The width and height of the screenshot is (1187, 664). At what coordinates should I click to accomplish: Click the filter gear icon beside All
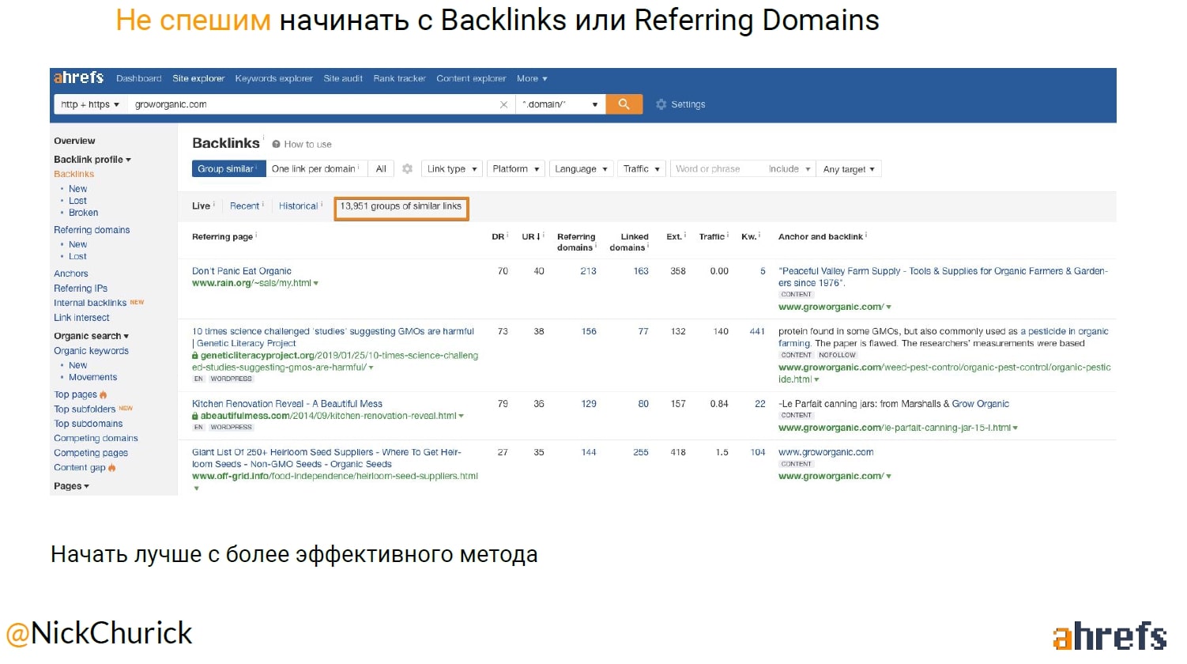407,169
